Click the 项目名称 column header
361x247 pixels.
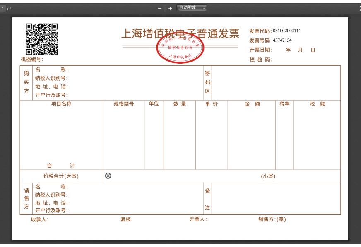point(61,104)
